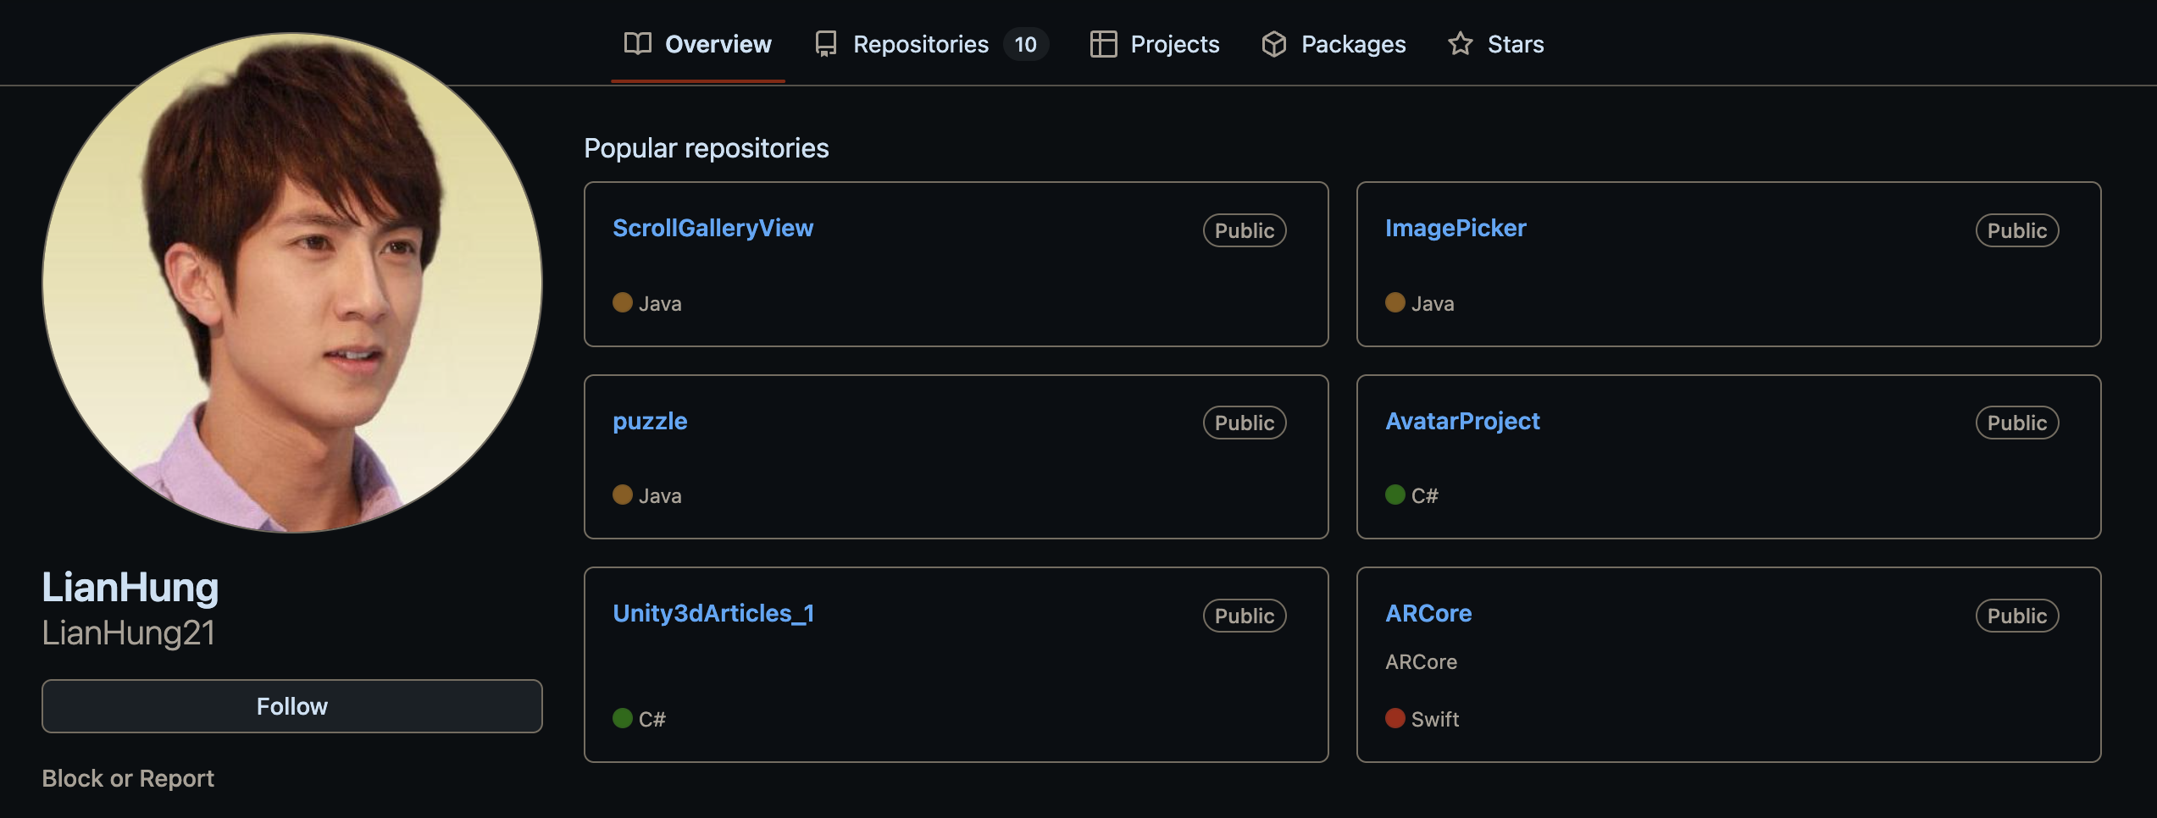Follow the user LianHung
Viewport: 2157px width, 818px height.
click(291, 706)
